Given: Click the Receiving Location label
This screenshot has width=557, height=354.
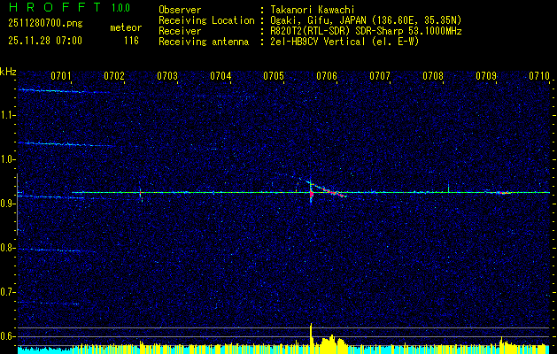Looking at the screenshot, I should click(206, 20).
